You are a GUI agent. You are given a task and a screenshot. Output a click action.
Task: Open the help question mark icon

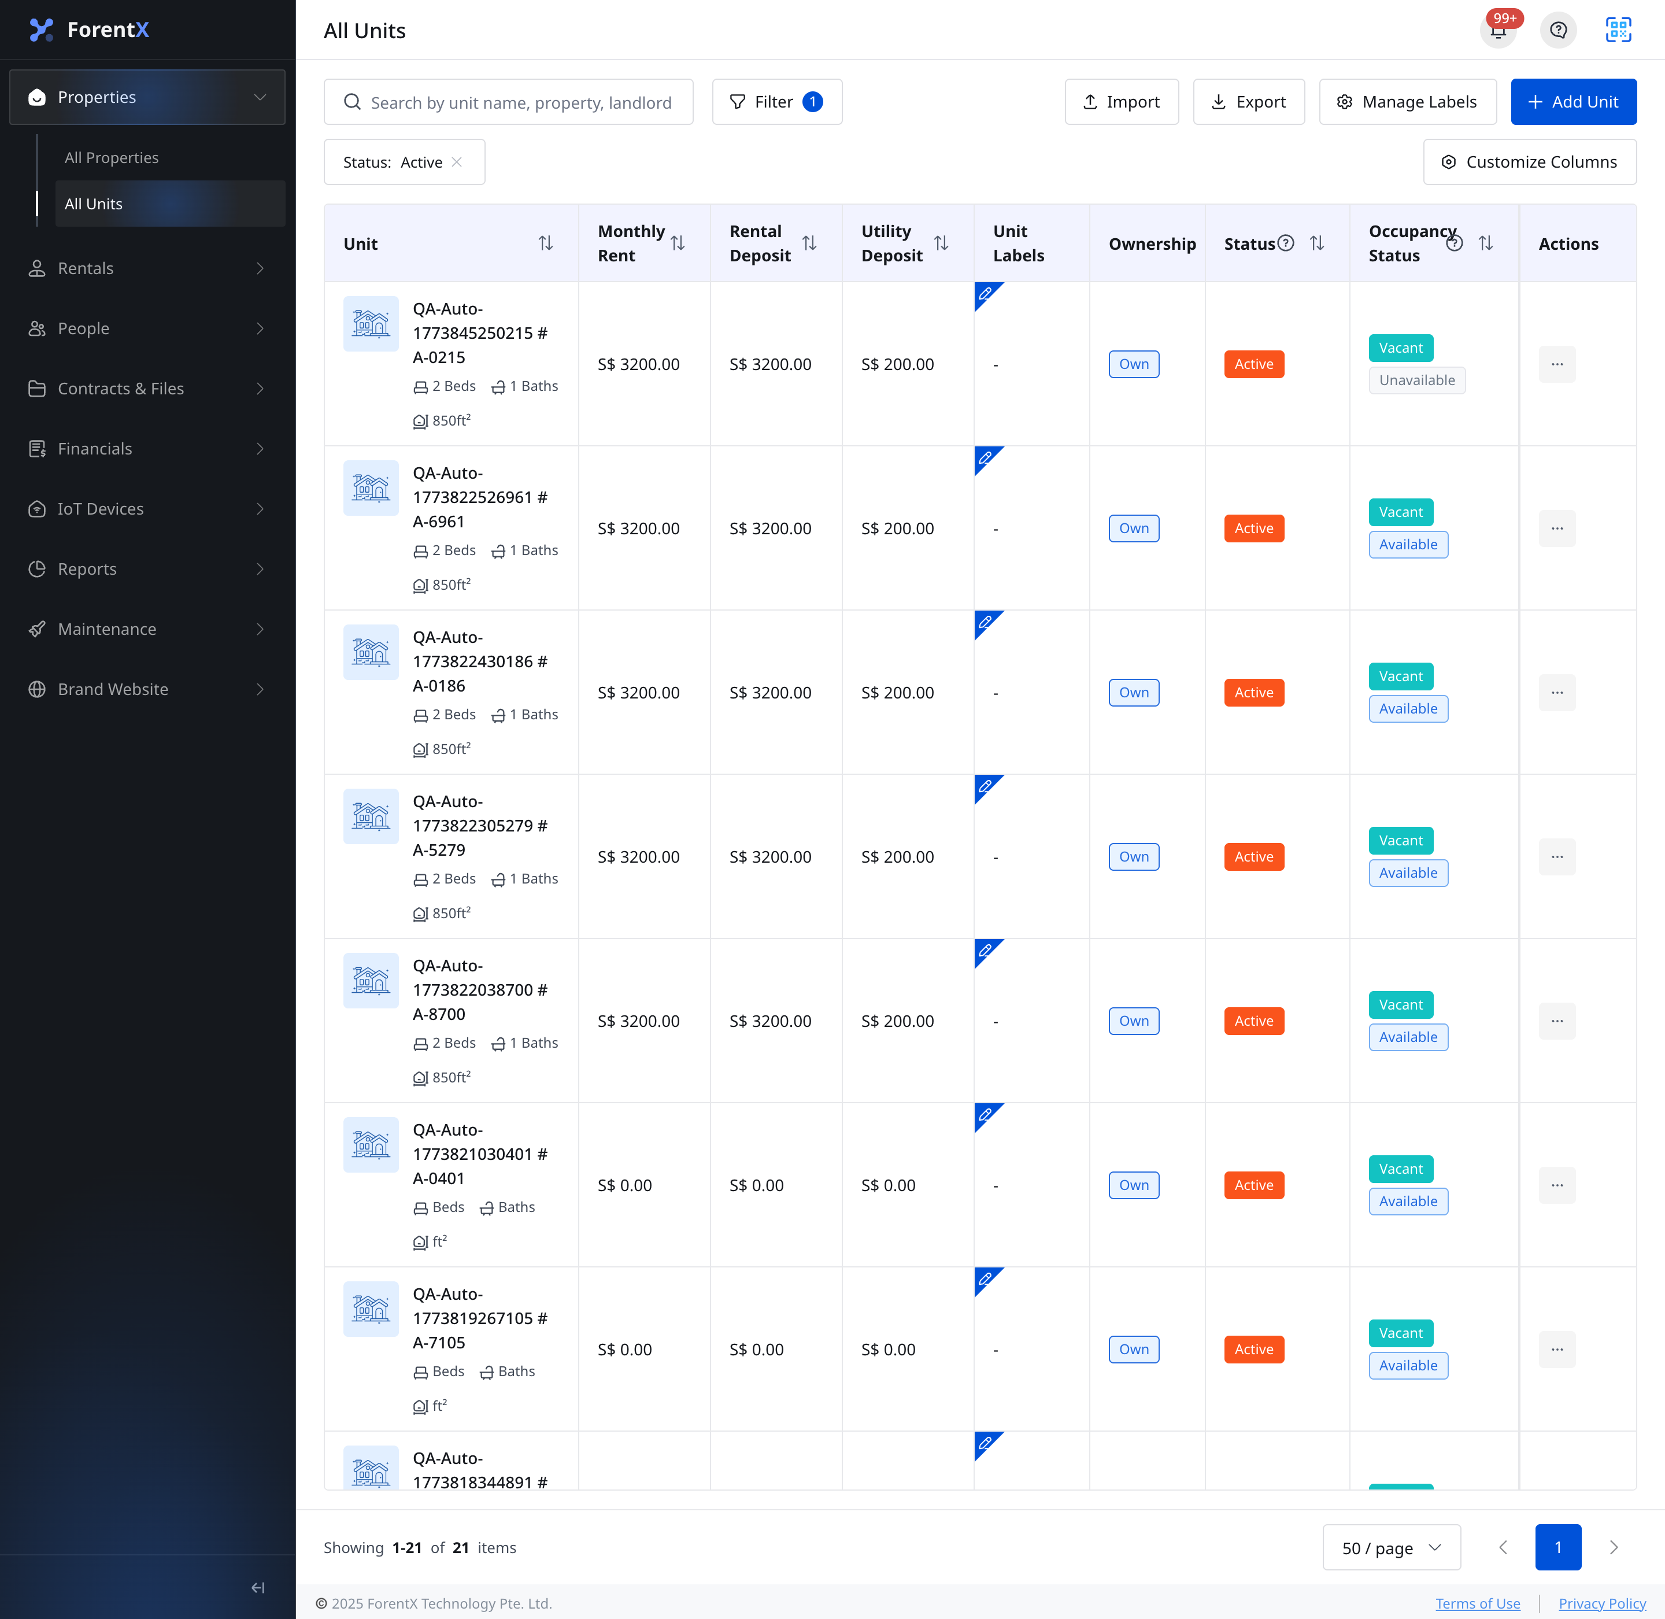(x=1558, y=31)
